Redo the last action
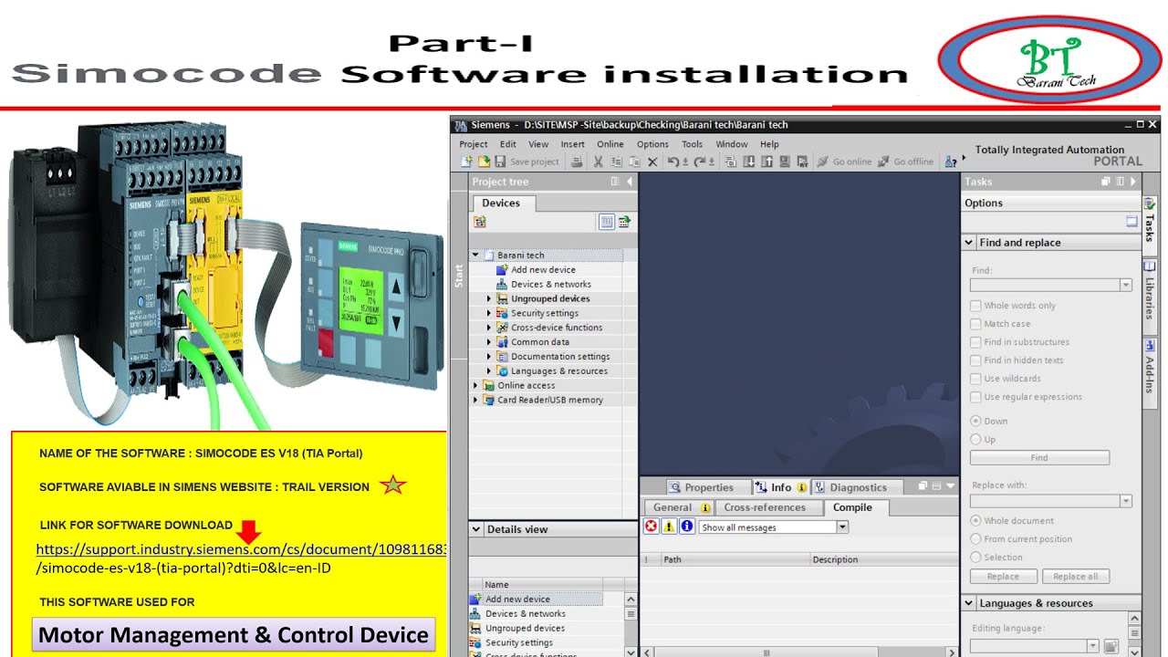This screenshot has height=657, width=1168. (700, 162)
